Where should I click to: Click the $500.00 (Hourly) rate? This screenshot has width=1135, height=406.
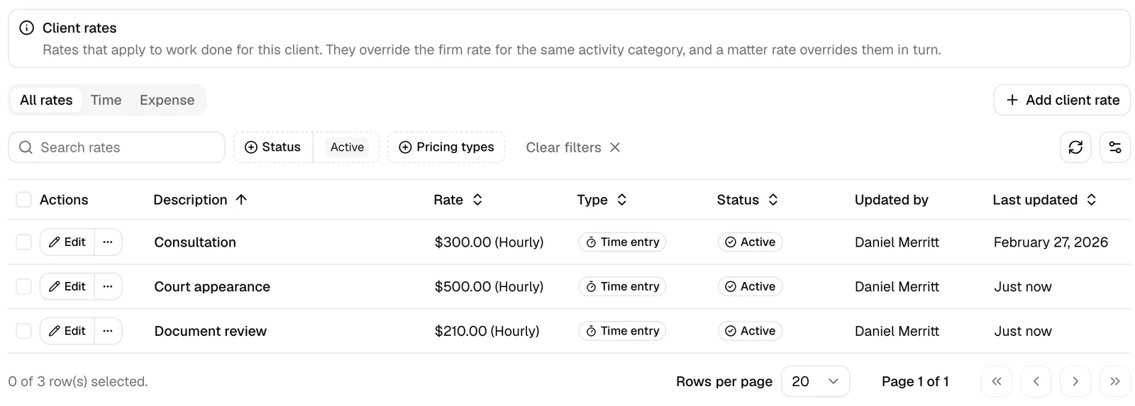[489, 287]
